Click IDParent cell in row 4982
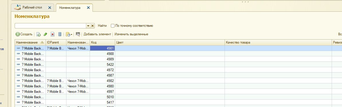The image size is (342, 107). (x=56, y=81)
